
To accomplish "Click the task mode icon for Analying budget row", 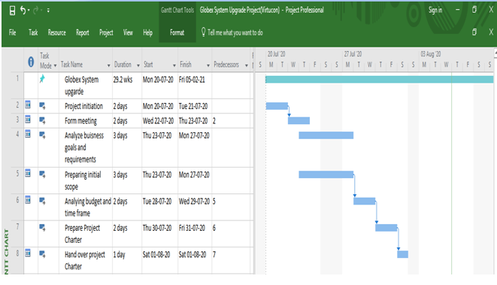I will pos(42,201).
